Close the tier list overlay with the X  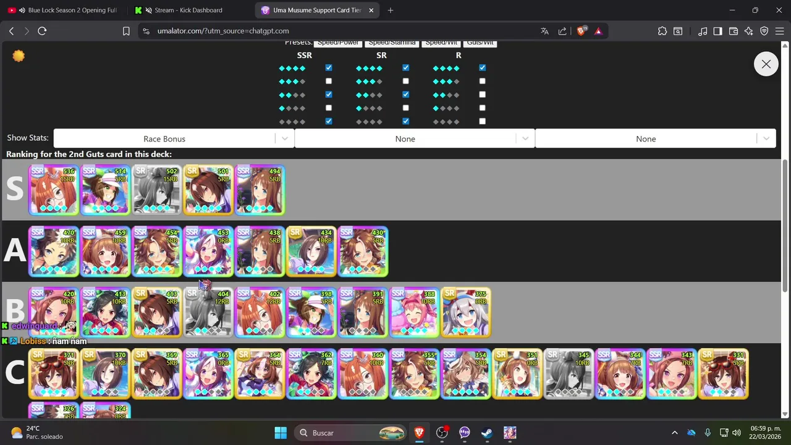pyautogui.click(x=766, y=64)
